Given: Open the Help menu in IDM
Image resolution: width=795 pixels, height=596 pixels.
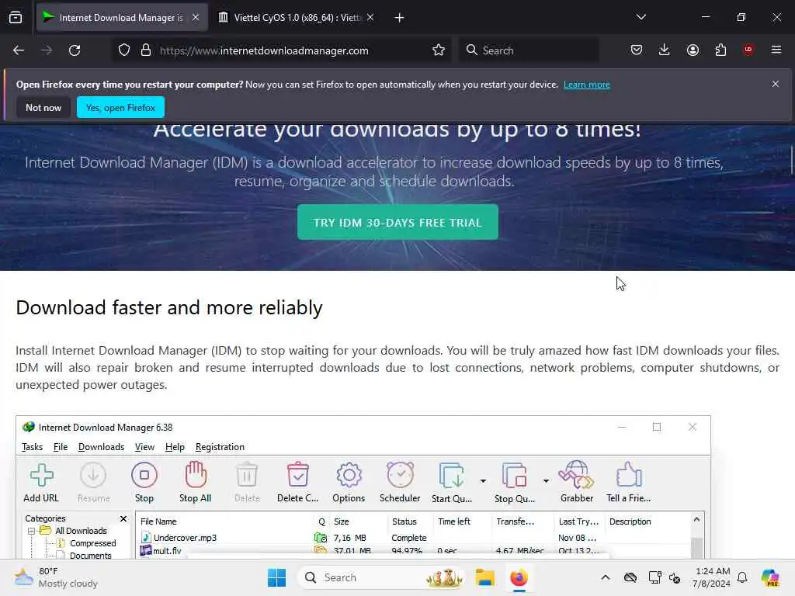Looking at the screenshot, I should point(175,447).
